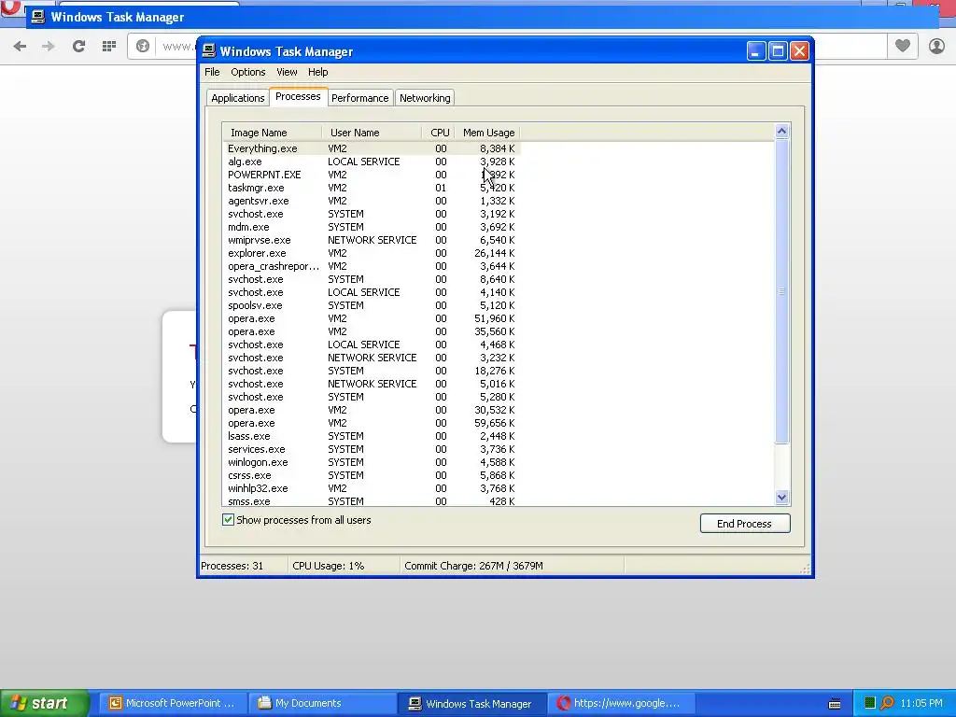Click the process list scroll down arrow

[782, 498]
